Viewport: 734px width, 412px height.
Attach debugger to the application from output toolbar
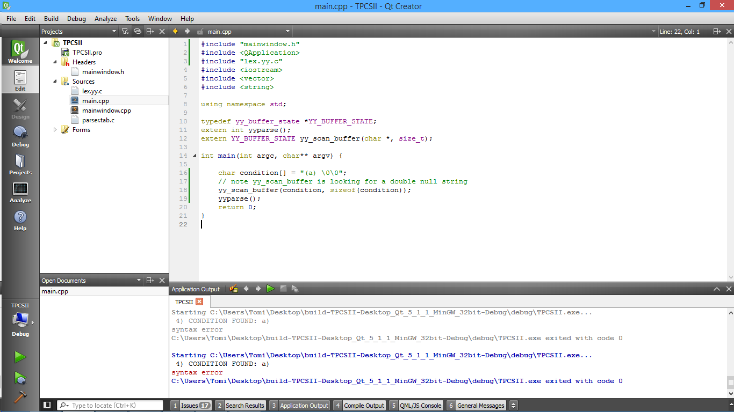[x=295, y=289]
